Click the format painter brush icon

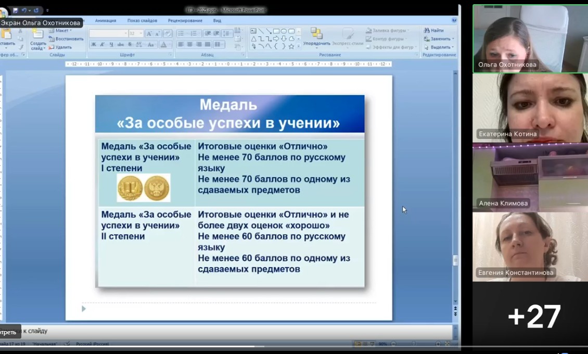21,47
